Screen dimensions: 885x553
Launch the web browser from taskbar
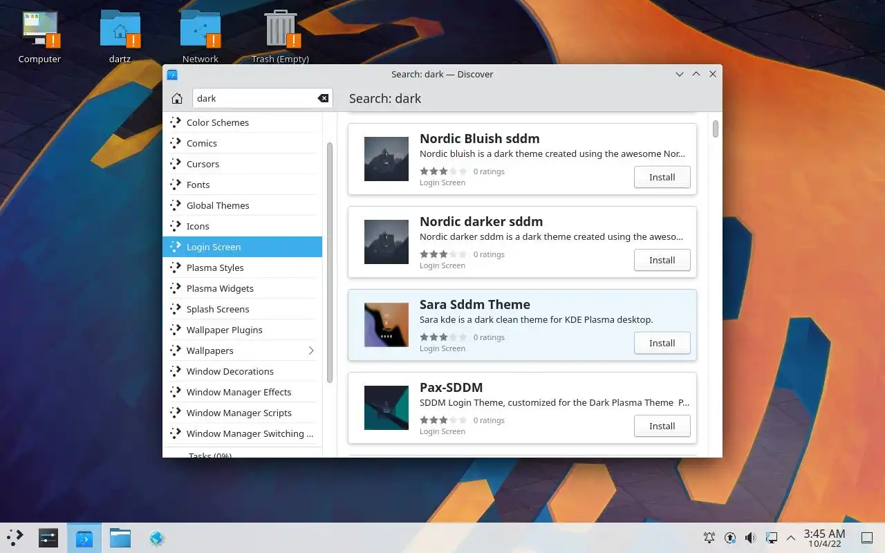point(157,538)
